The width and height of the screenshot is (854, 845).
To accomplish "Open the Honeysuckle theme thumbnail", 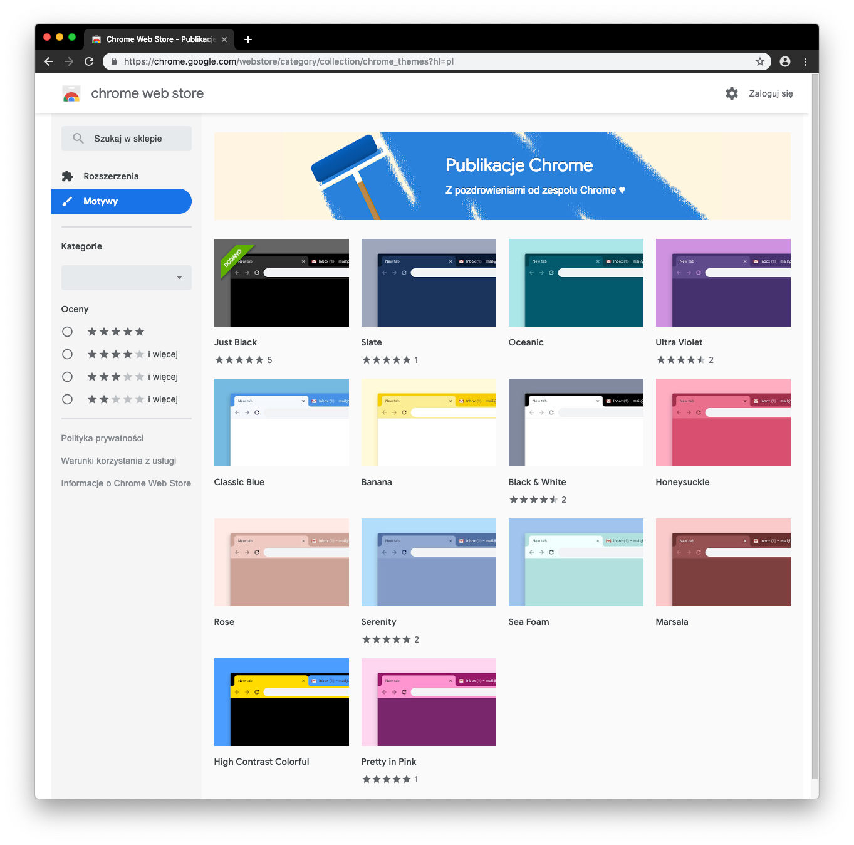I will pyautogui.click(x=723, y=422).
